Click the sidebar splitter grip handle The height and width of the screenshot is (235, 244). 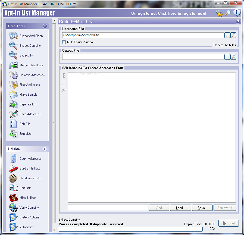coord(54,123)
